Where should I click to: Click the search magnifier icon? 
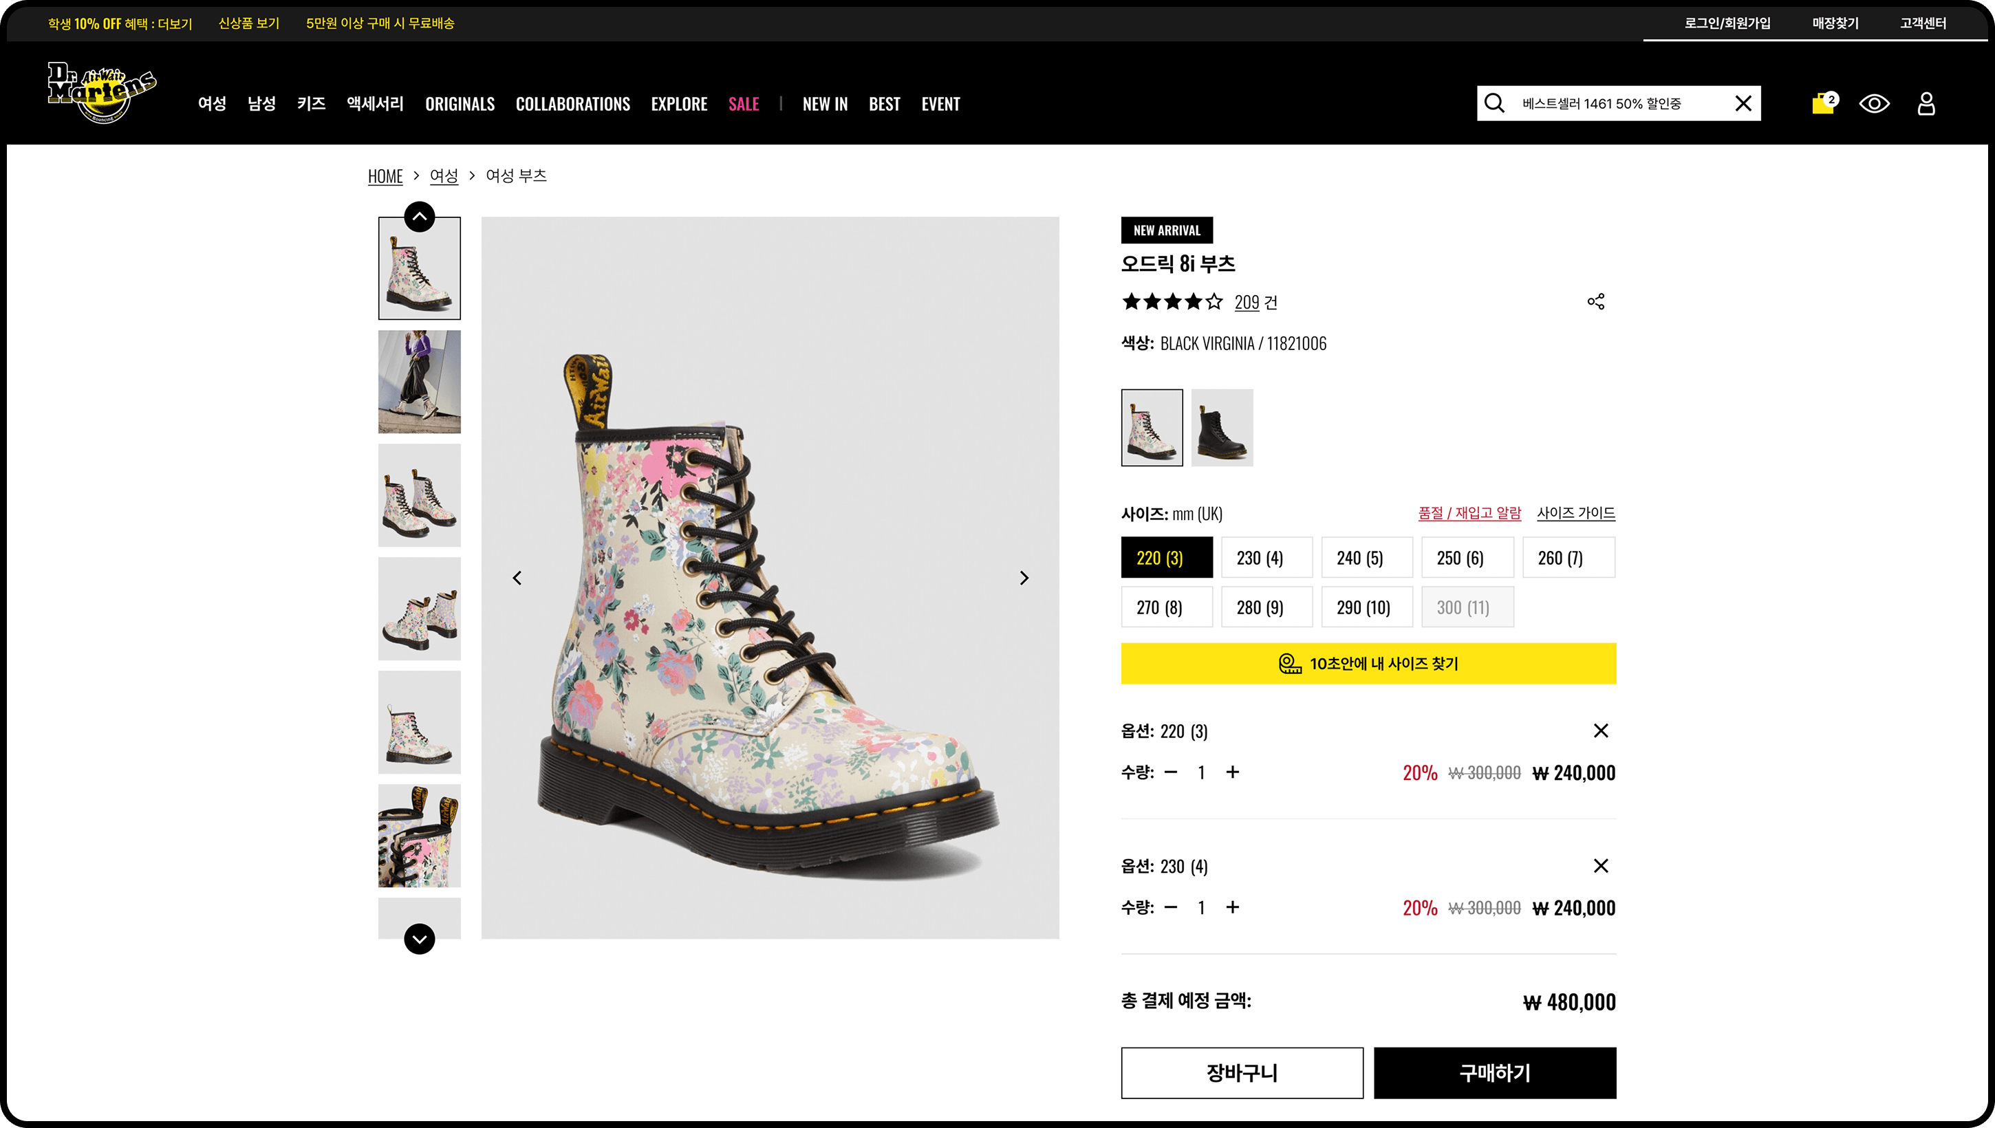[x=1494, y=104]
